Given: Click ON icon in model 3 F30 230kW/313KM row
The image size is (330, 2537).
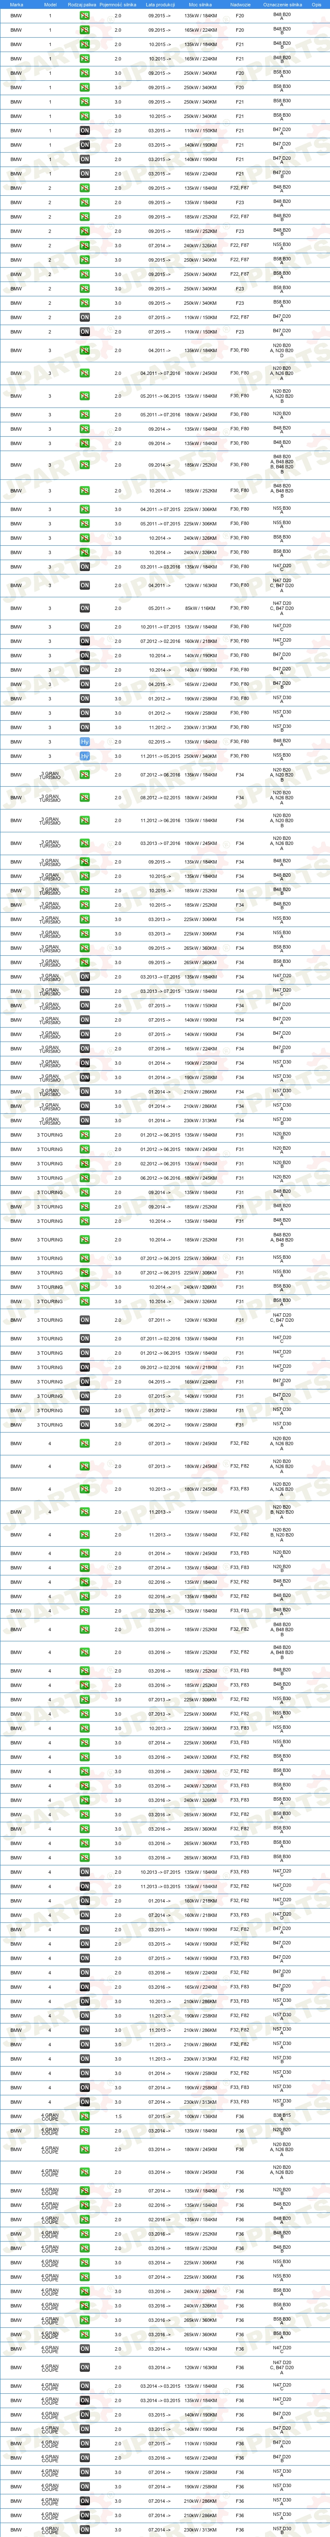Looking at the screenshot, I should [84, 728].
